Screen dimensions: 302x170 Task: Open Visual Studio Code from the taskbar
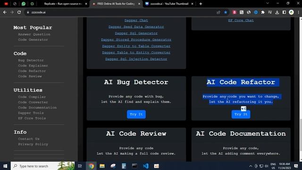coord(146,166)
